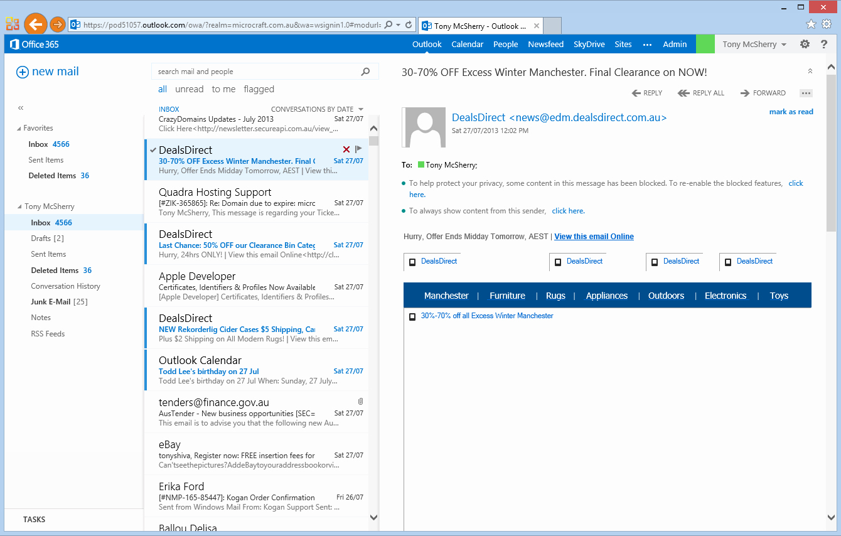Screen dimensions: 841x536
Task: Delete the selected DealsDirect message
Action: tap(346, 149)
